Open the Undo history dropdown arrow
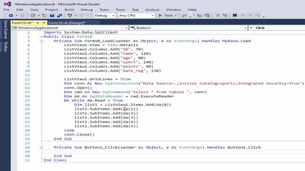 coord(76,16)
